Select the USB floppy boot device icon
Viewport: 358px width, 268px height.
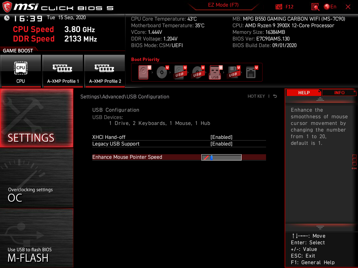tap(234, 72)
